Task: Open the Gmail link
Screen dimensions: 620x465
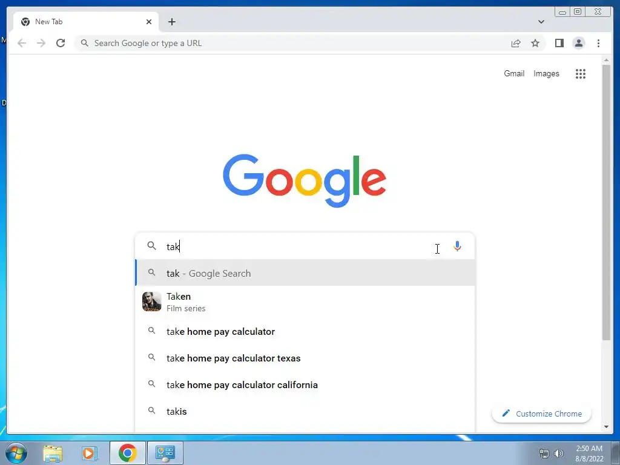Action: tap(513, 73)
